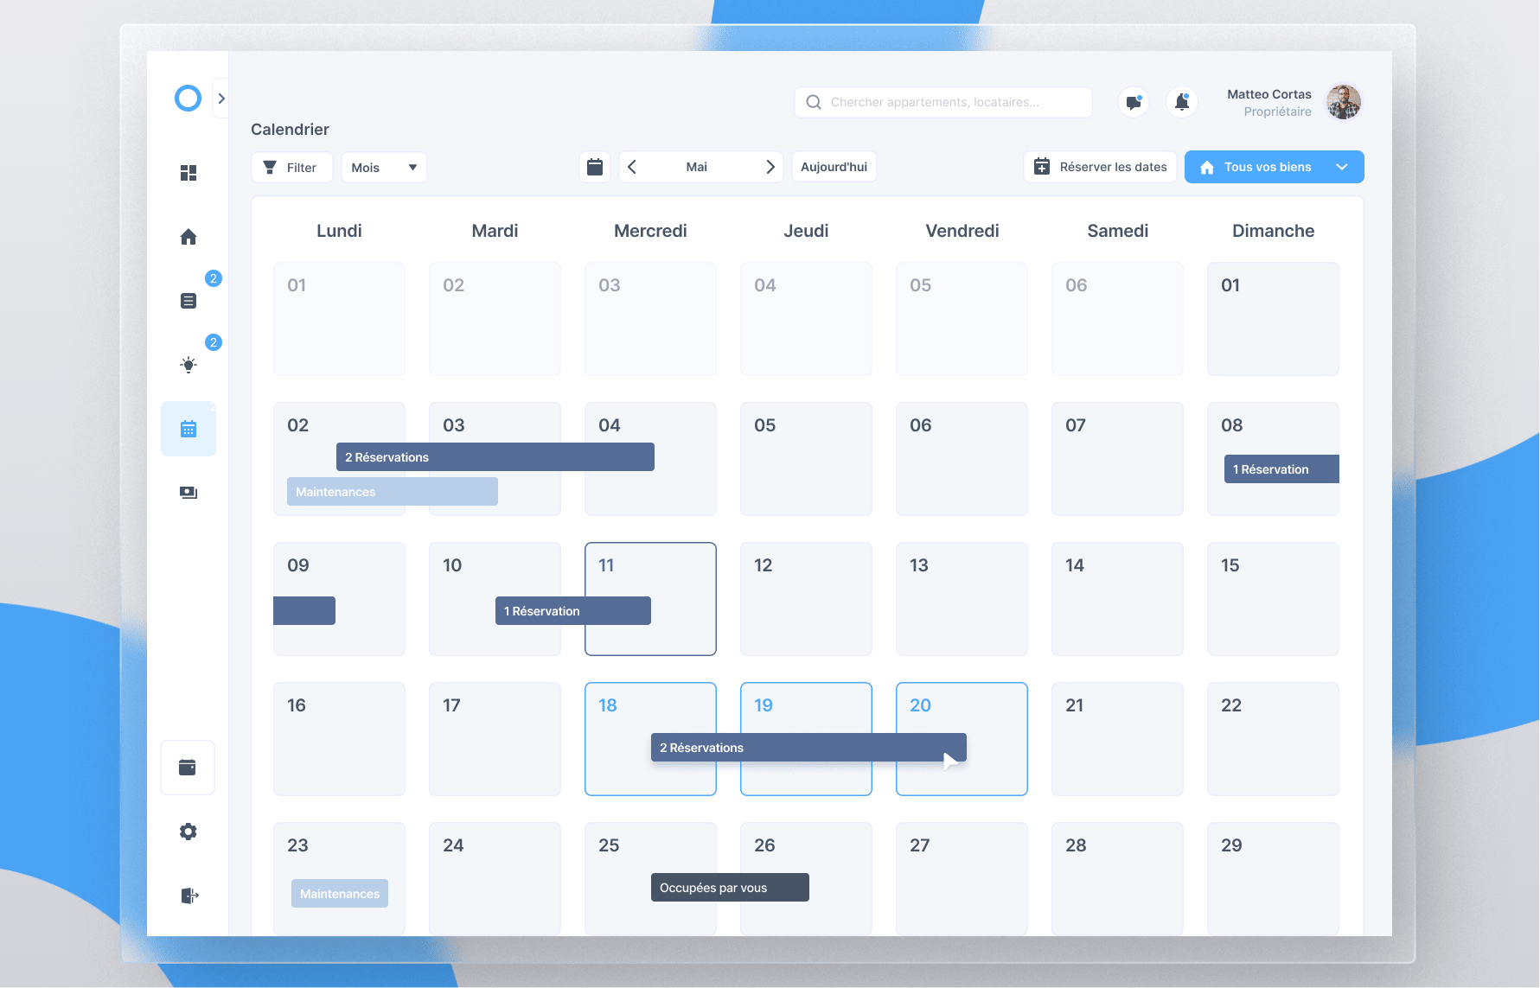Open the documents list icon with badge

pos(189,301)
